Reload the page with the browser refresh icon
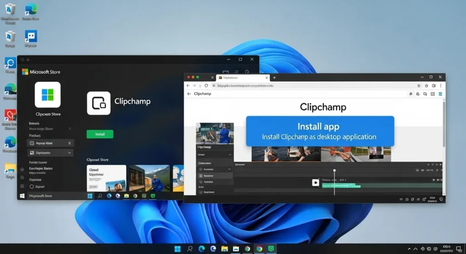The width and height of the screenshot is (466, 254). pos(206,85)
